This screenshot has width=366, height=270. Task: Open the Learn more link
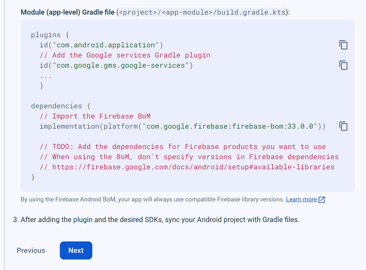301,199
